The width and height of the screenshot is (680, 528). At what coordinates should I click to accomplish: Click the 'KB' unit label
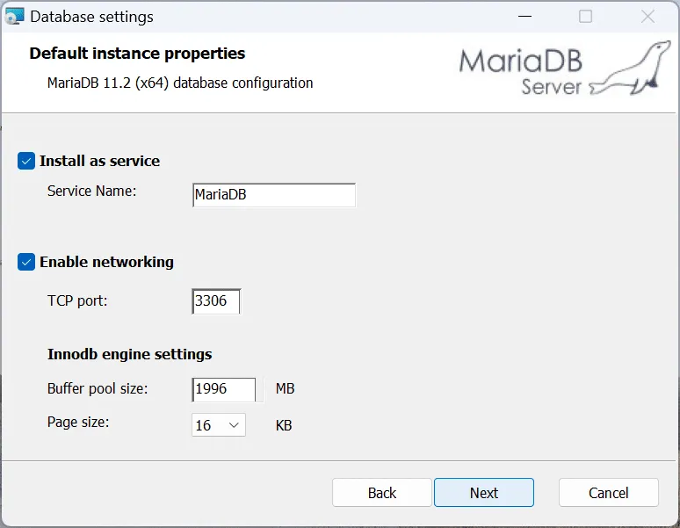[x=284, y=425]
